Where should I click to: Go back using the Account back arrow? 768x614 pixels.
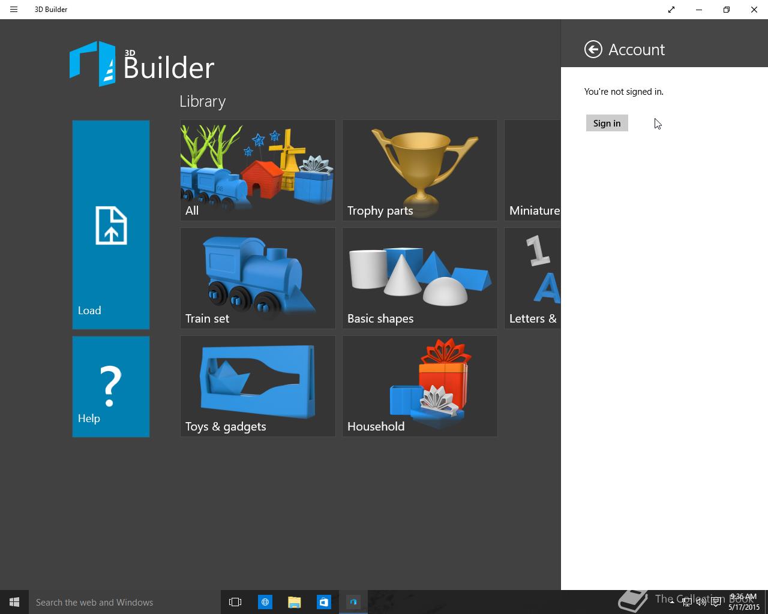(593, 49)
